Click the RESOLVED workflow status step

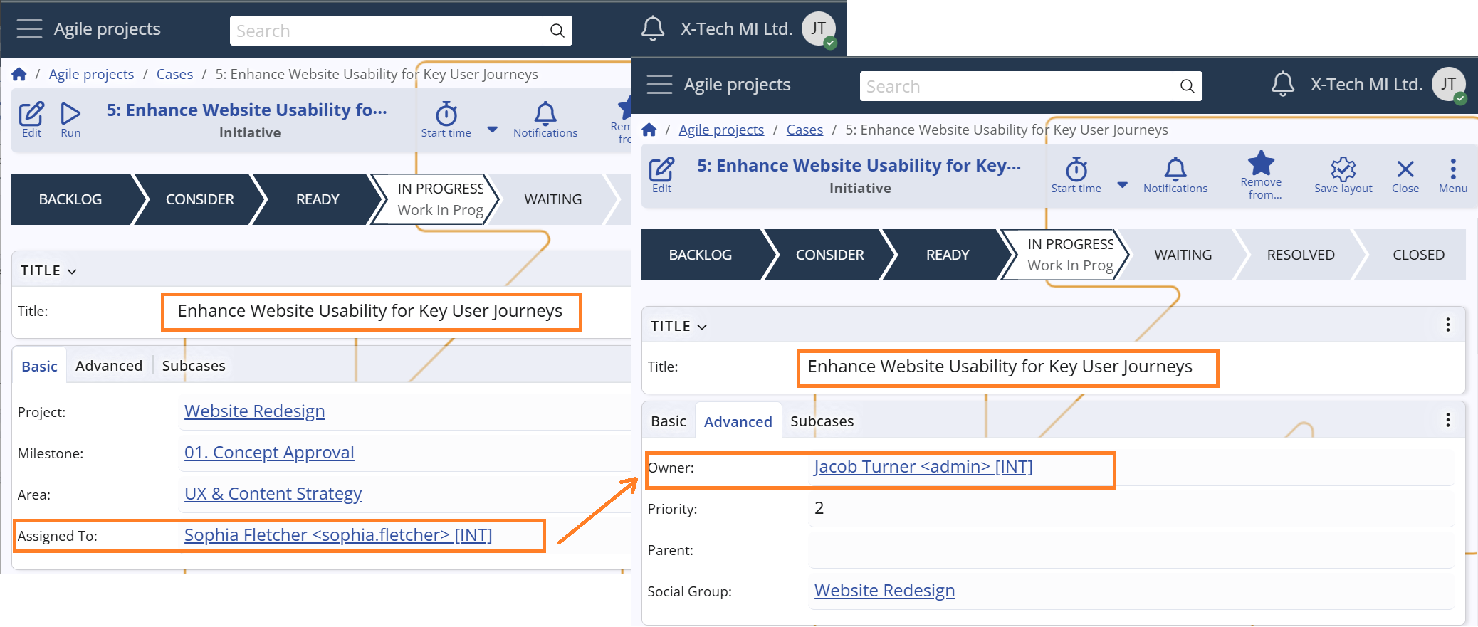point(1300,255)
